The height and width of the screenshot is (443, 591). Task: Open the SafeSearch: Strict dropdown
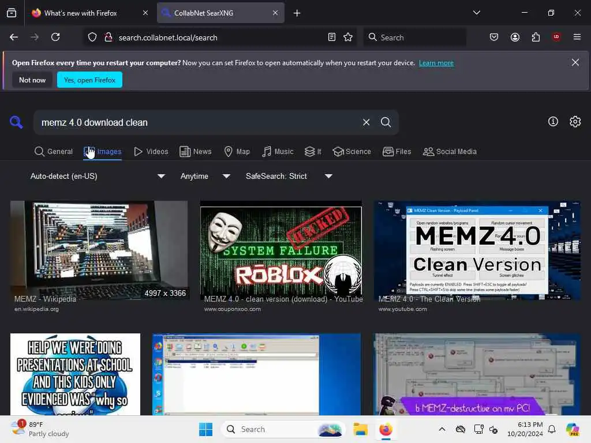tap(289, 176)
